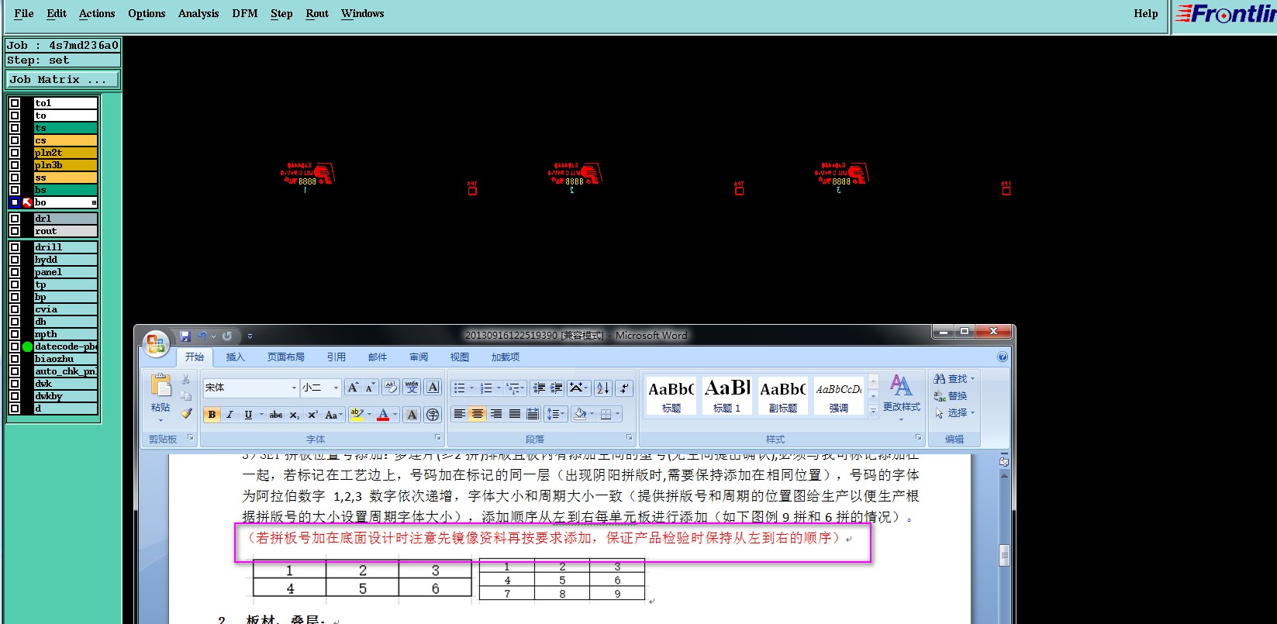Toggle display checkbox for layer pln2t

pyautogui.click(x=15, y=153)
